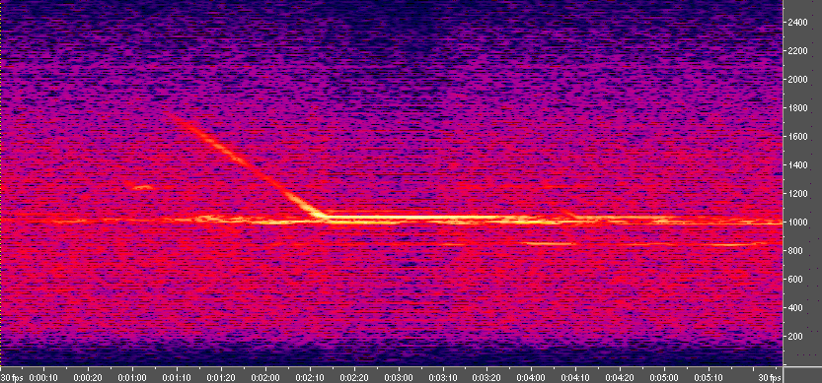Click the left 30 fps ruler label

tap(10, 378)
